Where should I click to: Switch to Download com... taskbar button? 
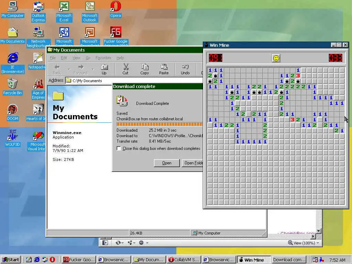click(x=289, y=260)
